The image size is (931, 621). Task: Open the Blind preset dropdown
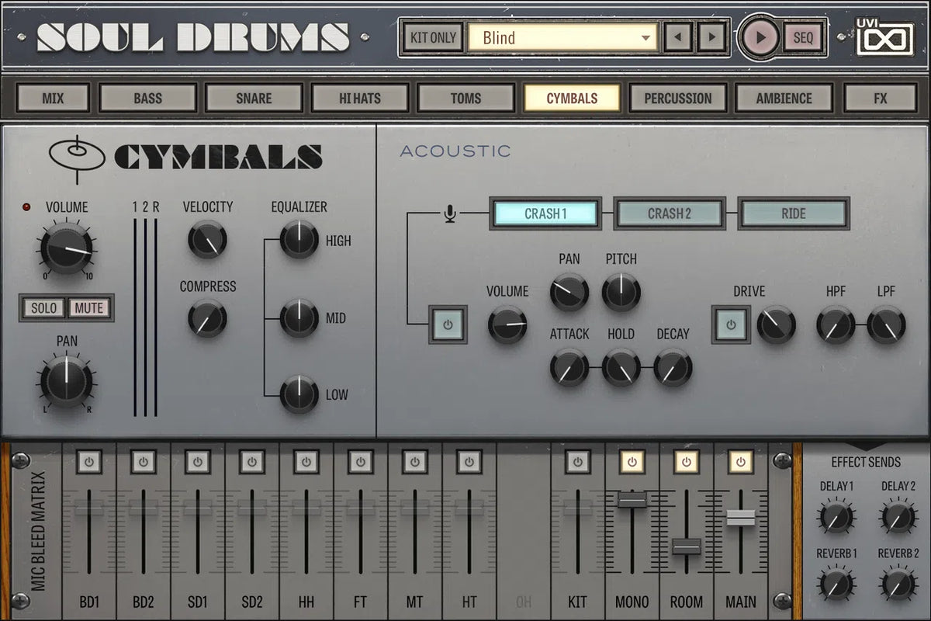[562, 36]
